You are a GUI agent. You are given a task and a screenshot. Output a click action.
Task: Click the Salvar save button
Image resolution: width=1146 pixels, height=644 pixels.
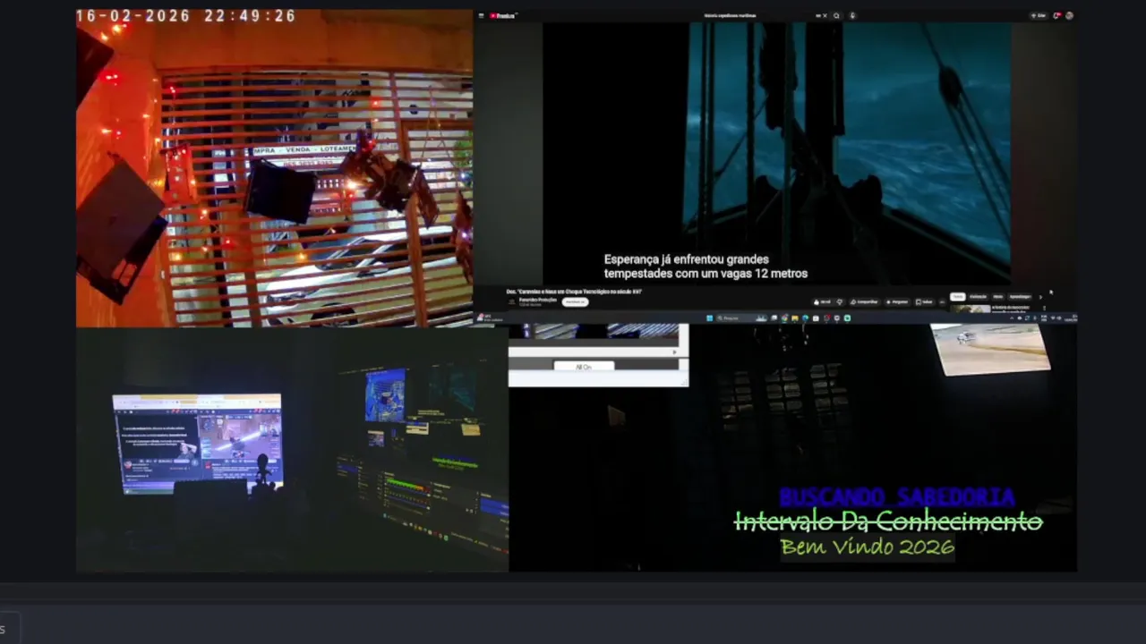(x=923, y=301)
